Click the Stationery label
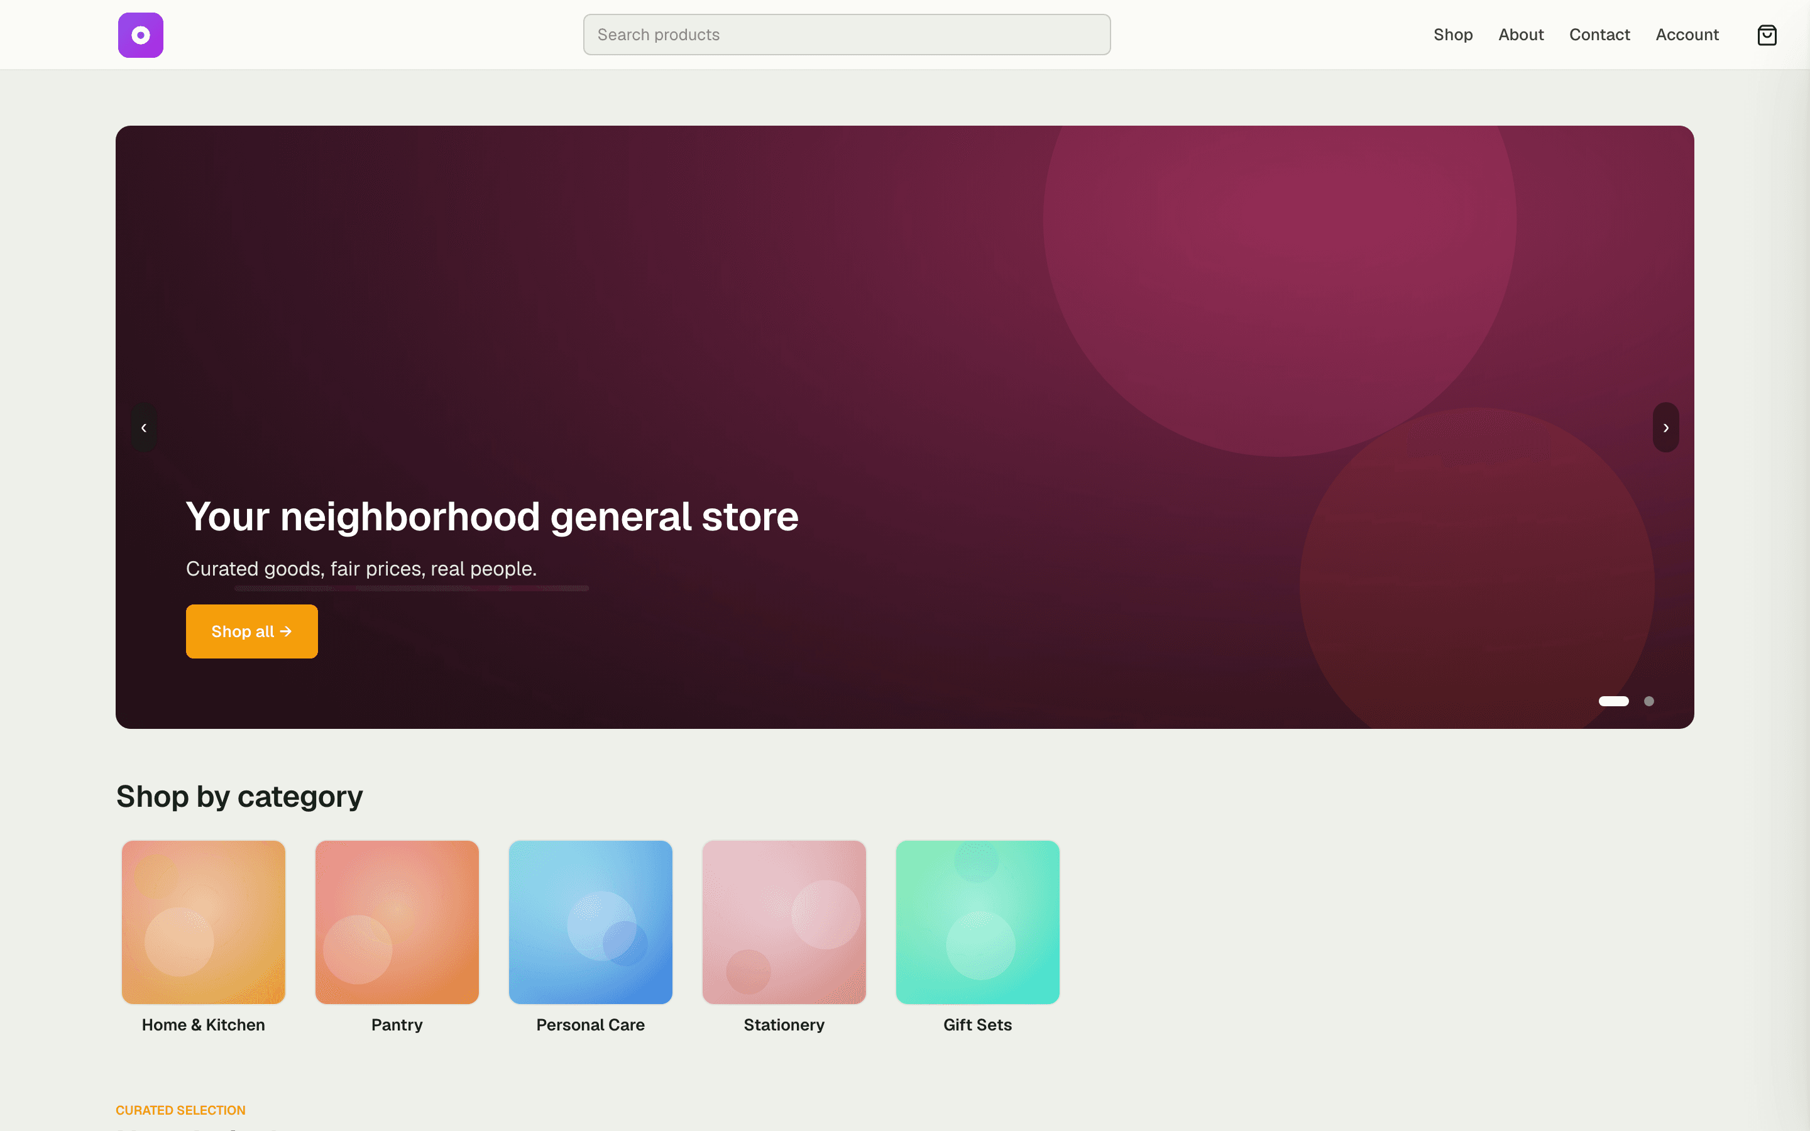Screen dimensions: 1810x1131 [784, 1025]
